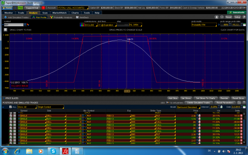Open the prob mode Probability ITM dropdown
The image size is (248, 155).
204,25
